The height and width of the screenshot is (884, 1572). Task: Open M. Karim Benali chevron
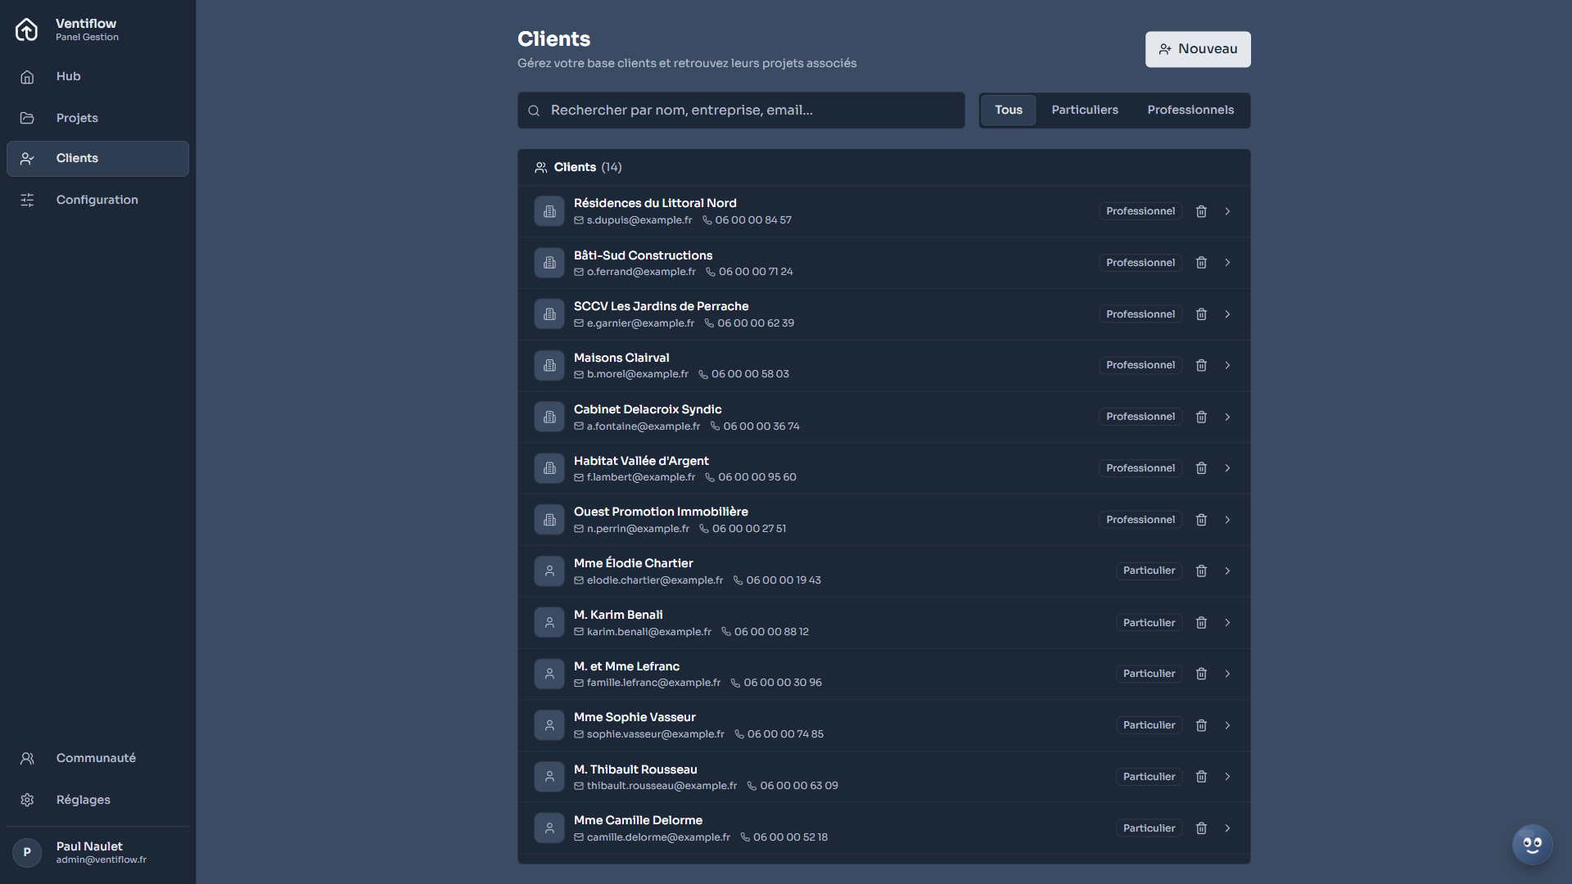(x=1227, y=623)
